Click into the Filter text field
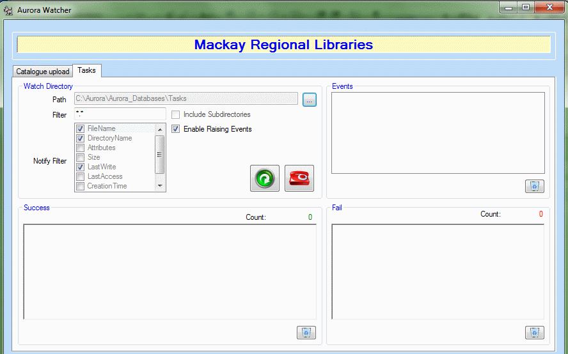 tap(120, 114)
